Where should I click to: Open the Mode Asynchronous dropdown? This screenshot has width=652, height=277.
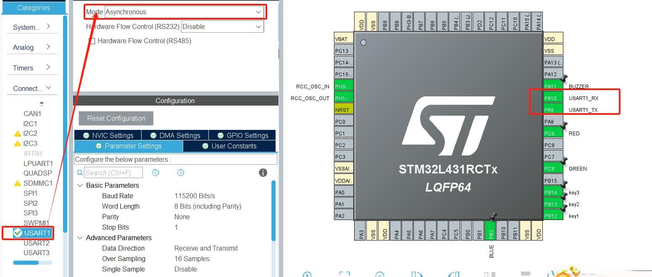[184, 12]
